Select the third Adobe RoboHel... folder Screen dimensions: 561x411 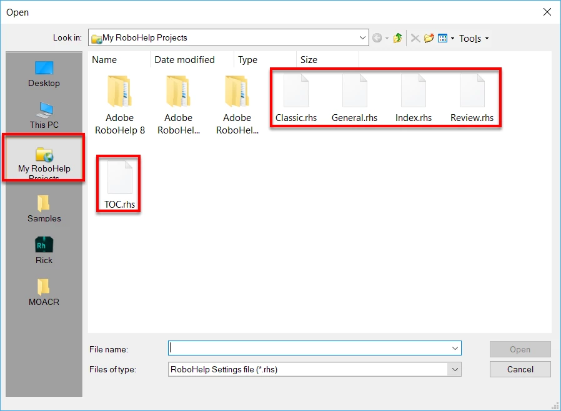coord(237,105)
